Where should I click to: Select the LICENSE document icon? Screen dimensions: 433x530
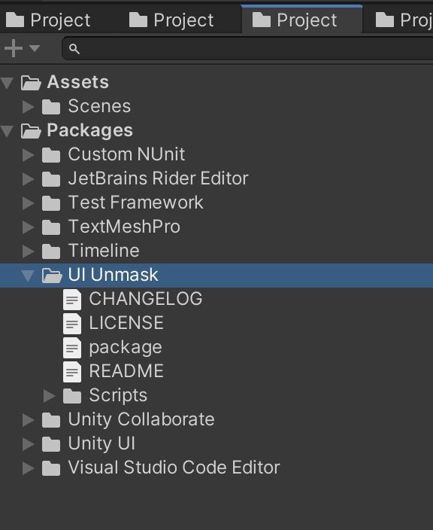point(72,324)
